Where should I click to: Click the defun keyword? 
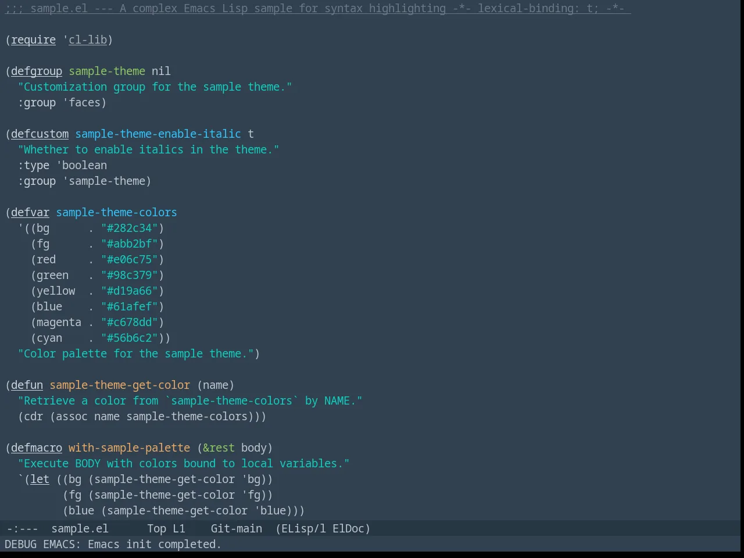(27, 385)
